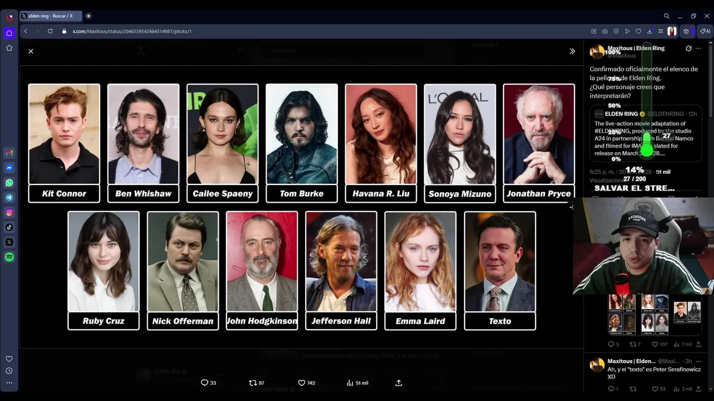The width and height of the screenshot is (714, 401).
Task: Close the photo viewer with the X
Action: pyautogui.click(x=31, y=51)
